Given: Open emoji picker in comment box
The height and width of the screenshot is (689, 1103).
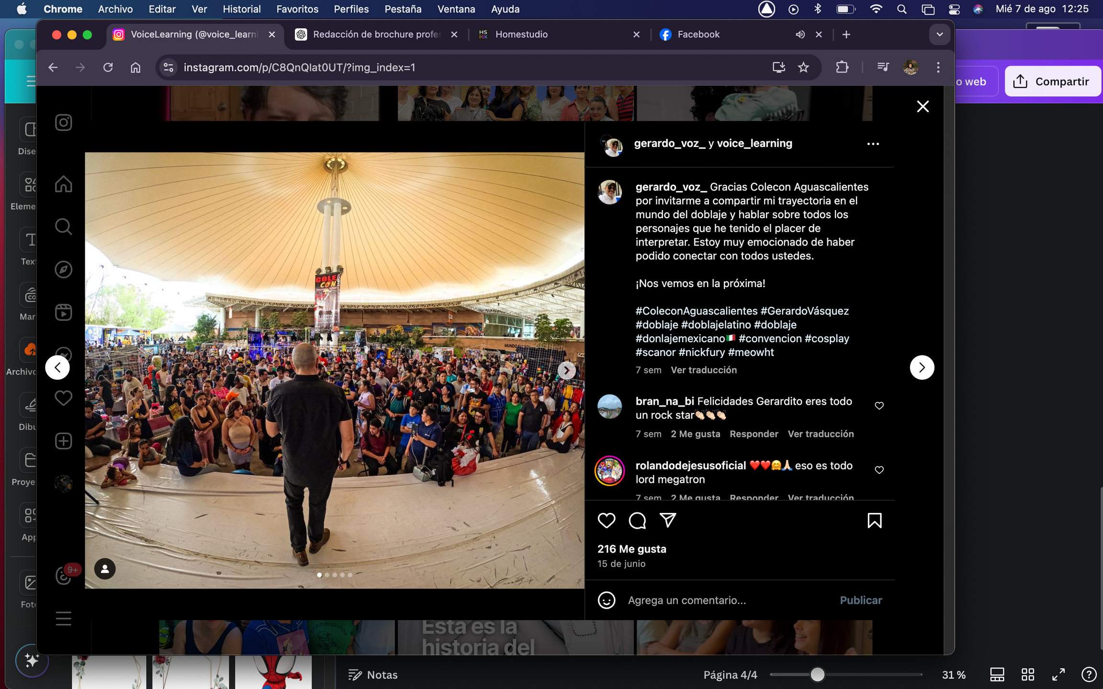Looking at the screenshot, I should (607, 600).
